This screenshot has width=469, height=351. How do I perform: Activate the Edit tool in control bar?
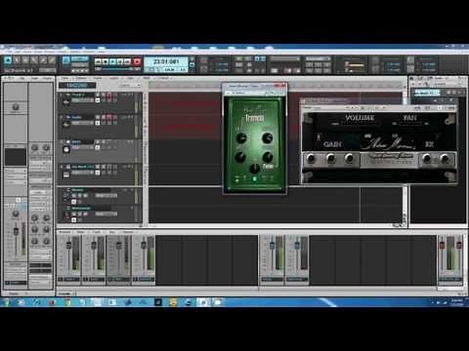pos(34,60)
